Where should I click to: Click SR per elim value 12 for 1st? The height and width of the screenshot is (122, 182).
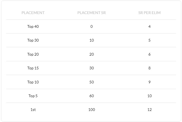[x=149, y=110]
